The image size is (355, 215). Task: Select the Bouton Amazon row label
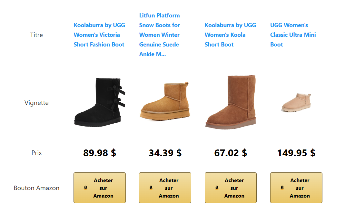pos(36,188)
